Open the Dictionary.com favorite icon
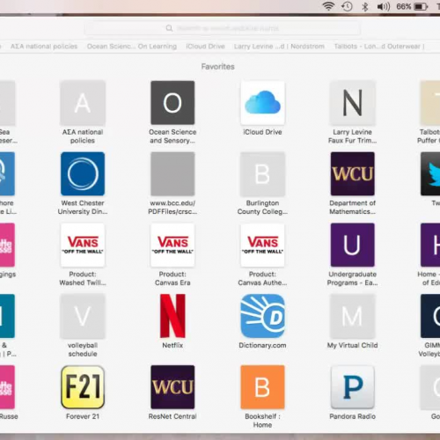 [262, 316]
